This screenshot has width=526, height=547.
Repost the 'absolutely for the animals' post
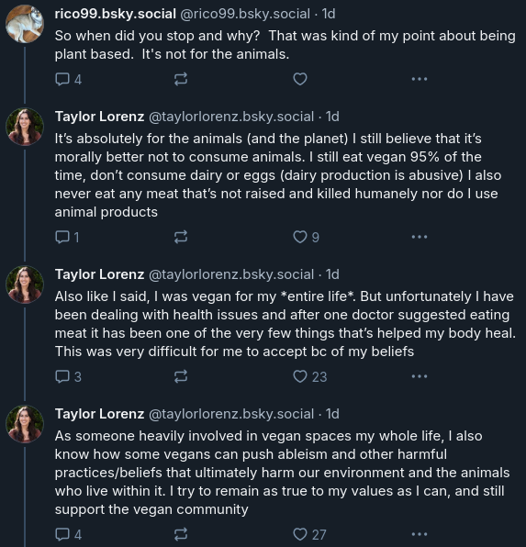coord(181,237)
